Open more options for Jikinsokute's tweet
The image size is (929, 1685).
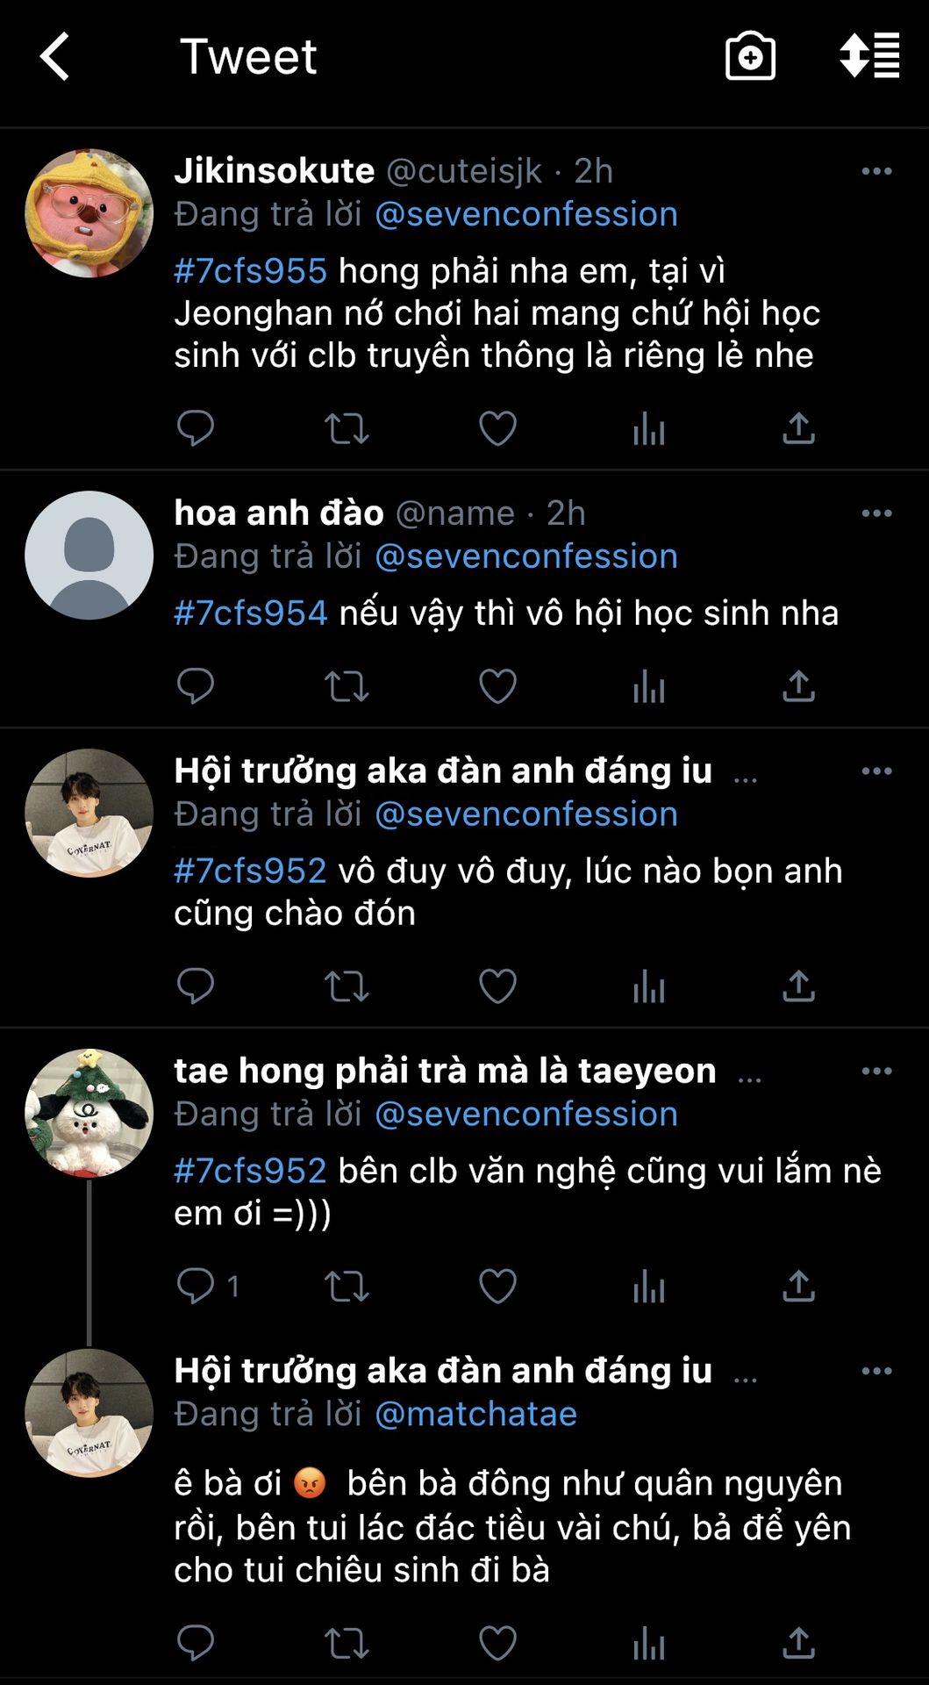(x=876, y=171)
